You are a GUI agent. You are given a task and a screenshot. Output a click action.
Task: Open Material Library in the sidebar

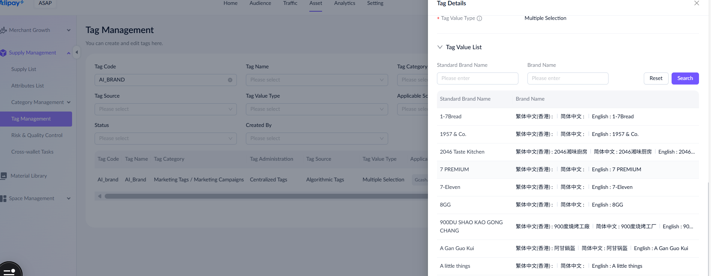point(29,176)
